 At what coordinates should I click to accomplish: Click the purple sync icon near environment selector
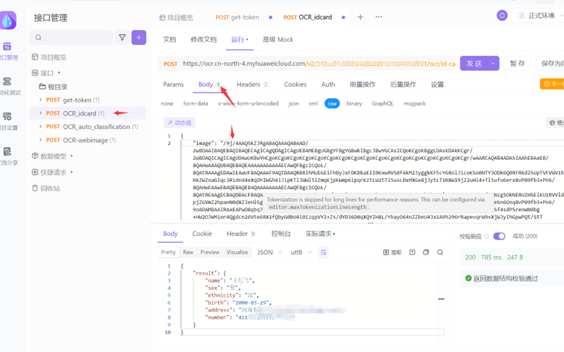pos(502,16)
